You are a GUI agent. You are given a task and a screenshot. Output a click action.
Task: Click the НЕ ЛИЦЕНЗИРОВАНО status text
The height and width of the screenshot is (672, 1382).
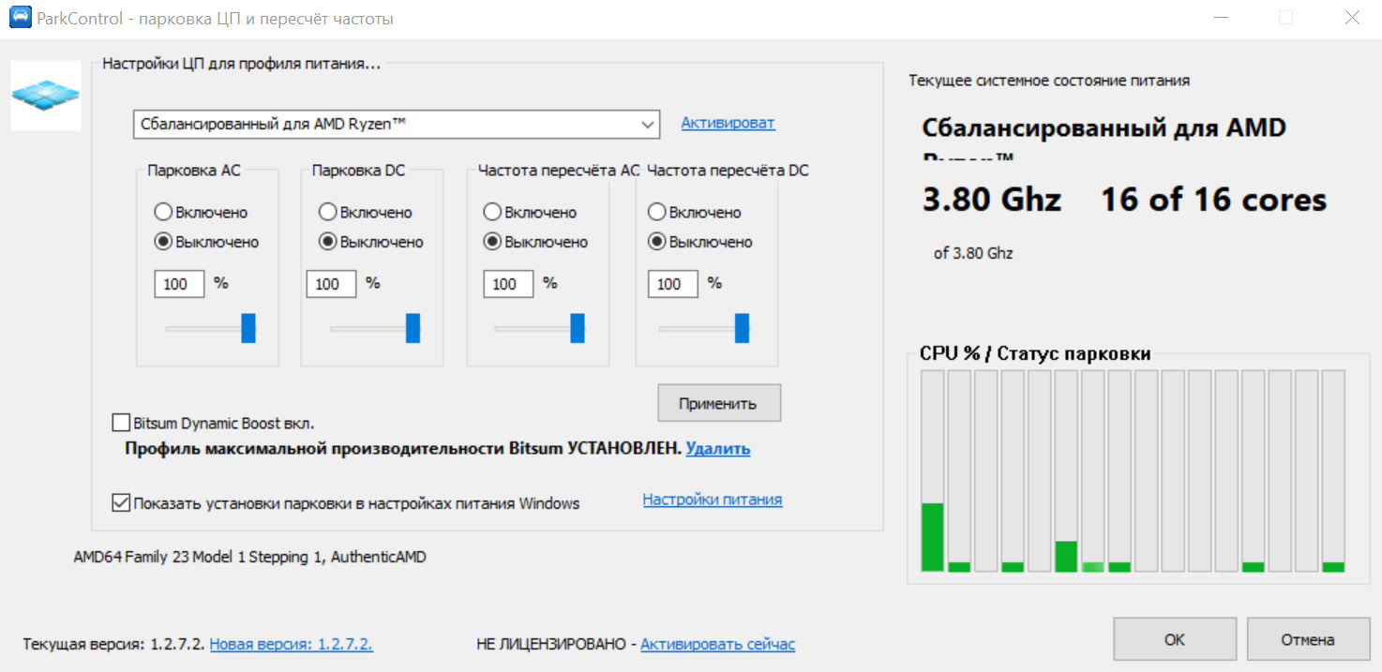coord(550,644)
